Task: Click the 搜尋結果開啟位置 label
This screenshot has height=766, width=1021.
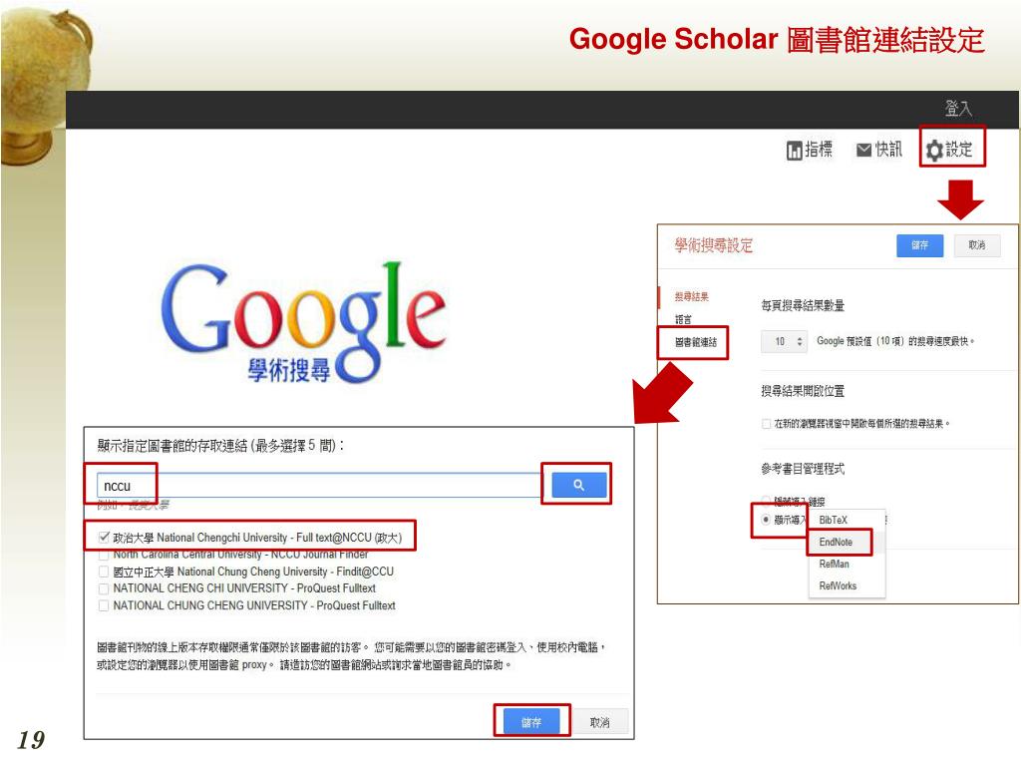Action: pos(803,391)
